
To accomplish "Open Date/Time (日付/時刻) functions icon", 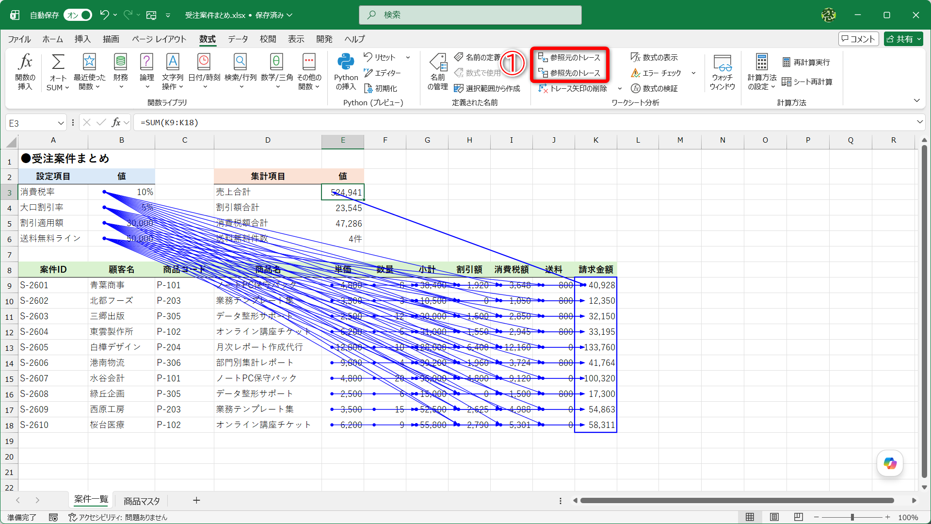I will (204, 72).
